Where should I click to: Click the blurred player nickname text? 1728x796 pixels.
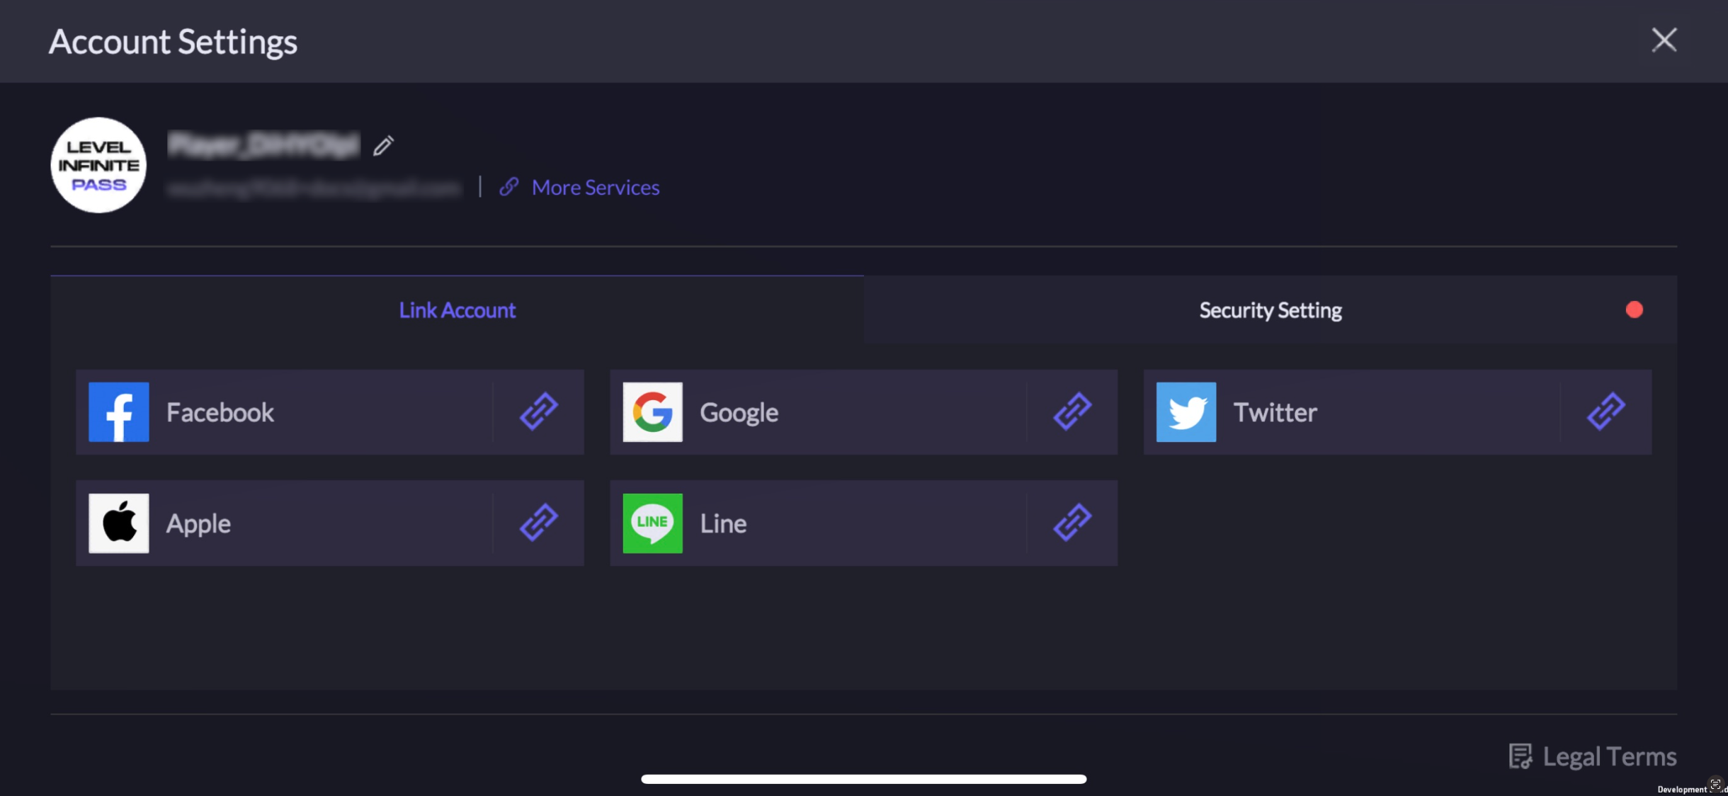[263, 145]
